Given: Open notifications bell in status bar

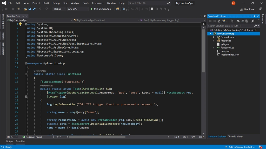Looking at the screenshot, I should (260, 147).
